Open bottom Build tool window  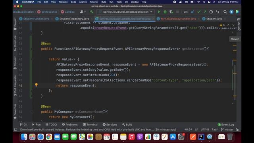[127, 124]
